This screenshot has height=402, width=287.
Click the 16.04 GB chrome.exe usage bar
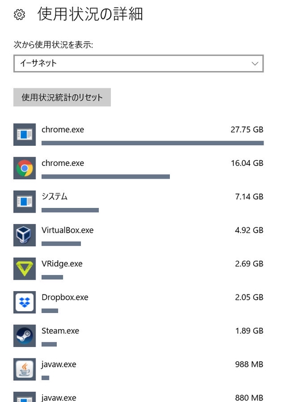click(106, 177)
